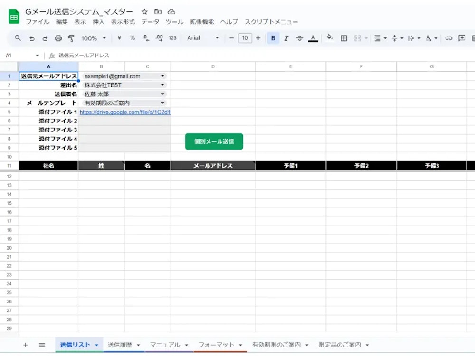Apply percent format
The width and height of the screenshot is (475, 356).
click(x=133, y=38)
